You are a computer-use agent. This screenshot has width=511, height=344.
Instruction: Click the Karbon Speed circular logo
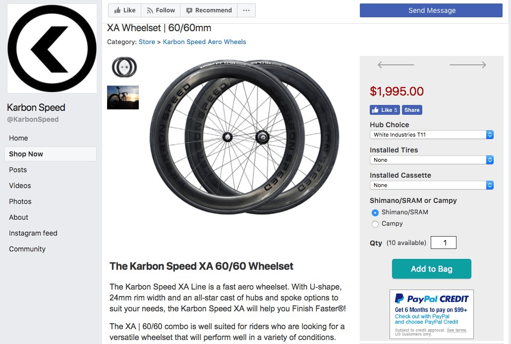click(52, 48)
